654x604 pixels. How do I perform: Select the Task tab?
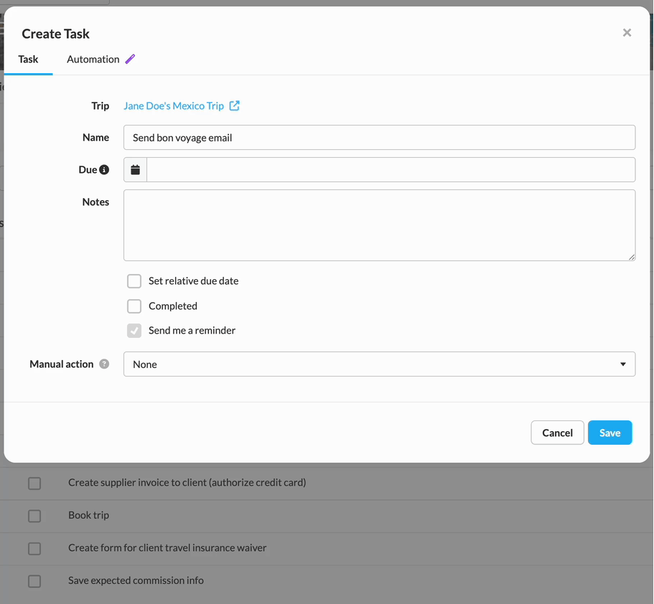(28, 60)
